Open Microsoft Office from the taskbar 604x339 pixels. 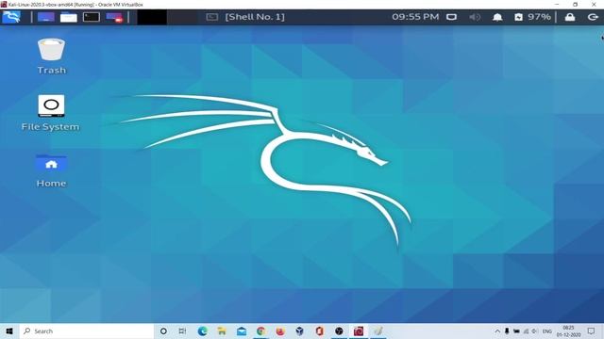click(x=319, y=331)
